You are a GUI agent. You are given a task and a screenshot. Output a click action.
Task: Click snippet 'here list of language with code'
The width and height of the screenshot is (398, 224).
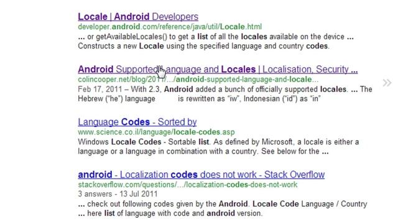coord(170,213)
